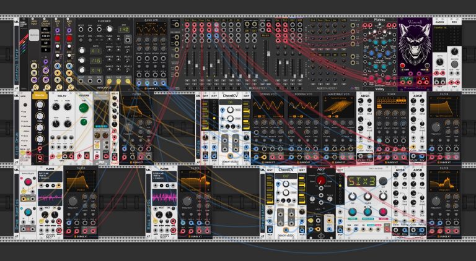This screenshot has height=261, width=476.
Task: Click the Bass Sampler pink waveform display
Action: 164,197
